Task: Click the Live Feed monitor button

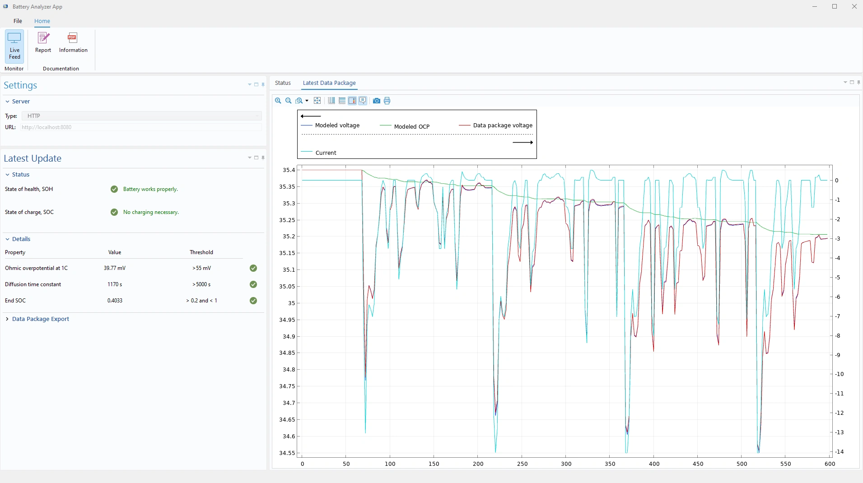Action: point(14,46)
